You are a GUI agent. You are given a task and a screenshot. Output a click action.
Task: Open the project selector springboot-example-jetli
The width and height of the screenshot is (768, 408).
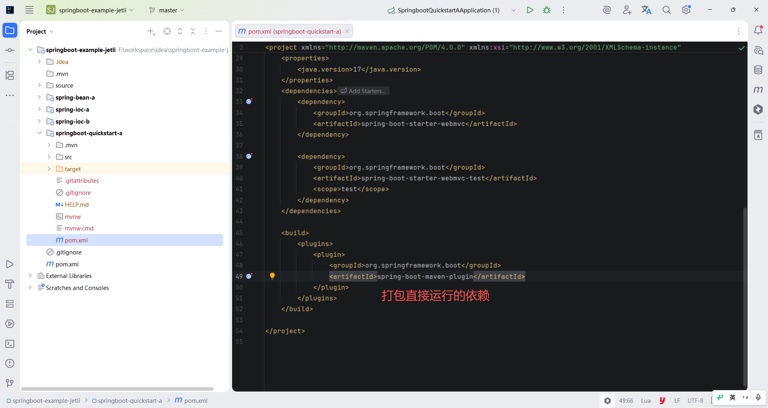pyautogui.click(x=90, y=10)
